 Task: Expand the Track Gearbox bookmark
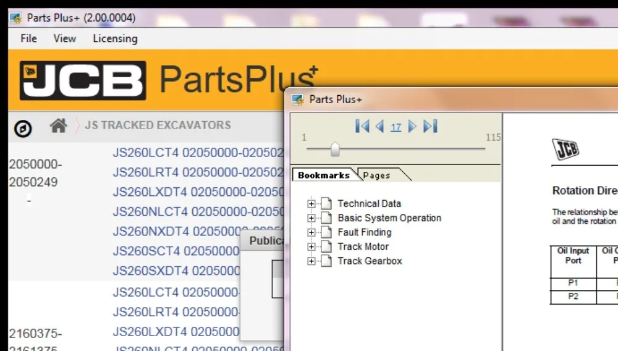coord(311,261)
